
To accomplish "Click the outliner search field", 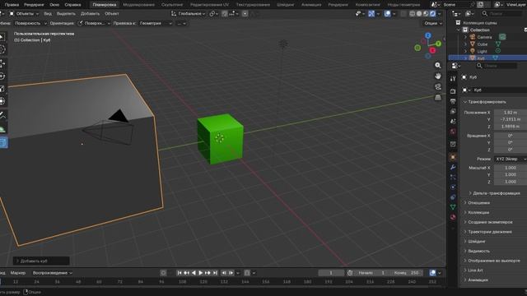I will (501, 14).
